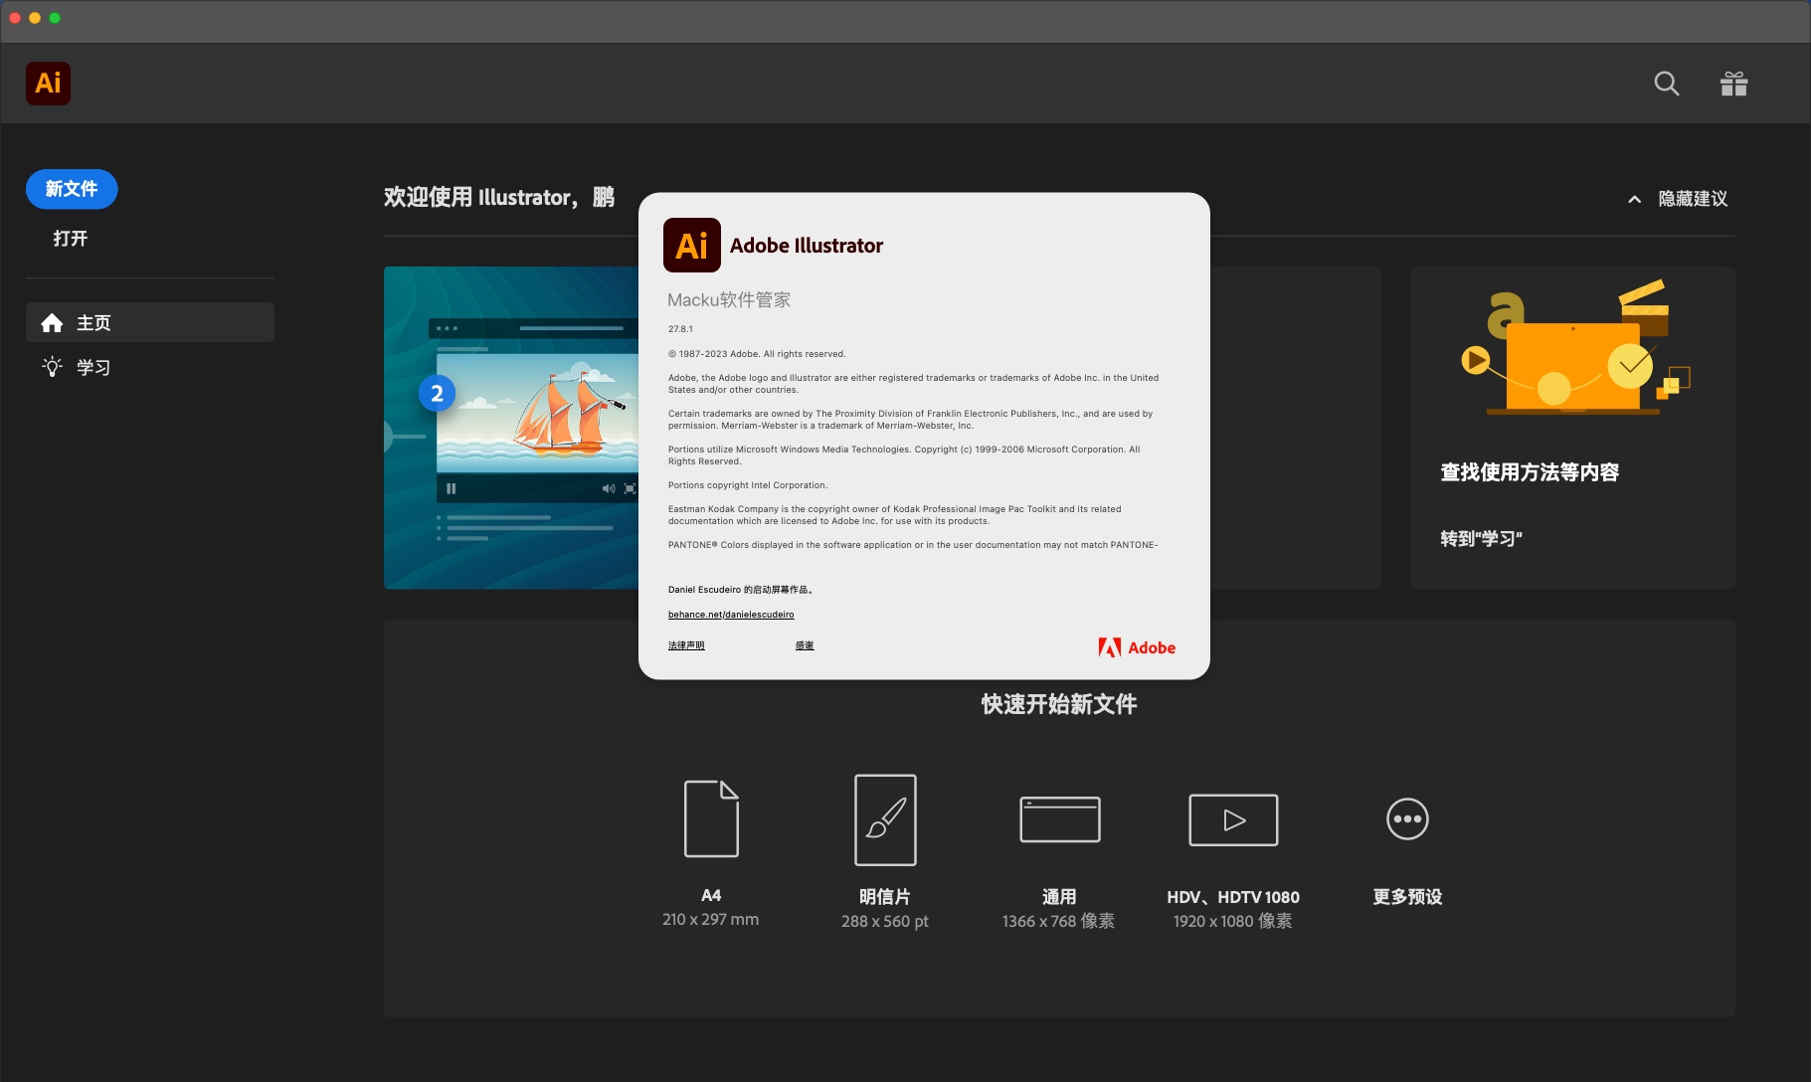Pause the tutorial video preview
1811x1082 pixels.
[452, 488]
